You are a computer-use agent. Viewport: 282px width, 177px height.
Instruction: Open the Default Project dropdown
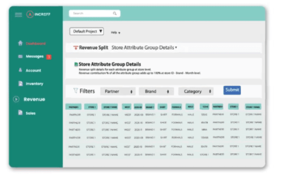87,31
